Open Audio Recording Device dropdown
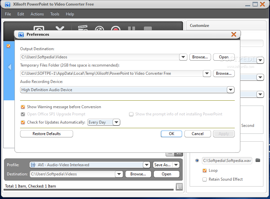This screenshot has width=270, height=199. (x=230, y=90)
